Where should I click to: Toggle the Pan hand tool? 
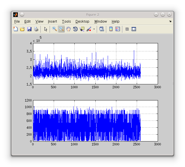(68, 29)
